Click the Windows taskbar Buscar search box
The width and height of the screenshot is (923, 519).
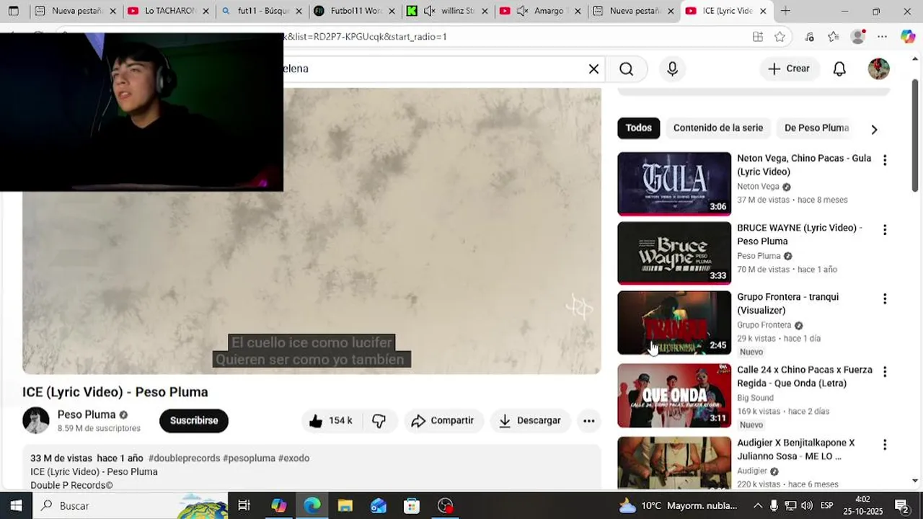[x=130, y=506]
